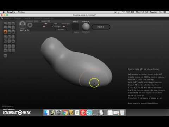169x127 pixels.
Task: Click the Reduce Selected tool
Action: (x=9, y=37)
